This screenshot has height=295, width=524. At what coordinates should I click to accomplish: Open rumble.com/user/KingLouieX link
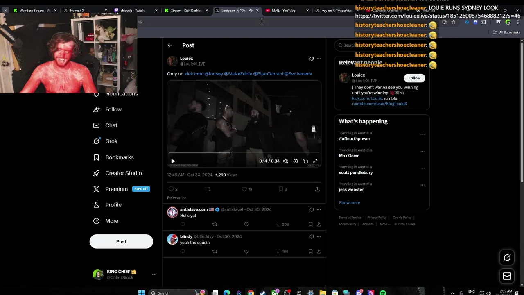point(379,104)
